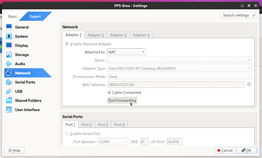Open General settings section
Image resolution: width=262 pixels, height=158 pixels.
coord(22,27)
